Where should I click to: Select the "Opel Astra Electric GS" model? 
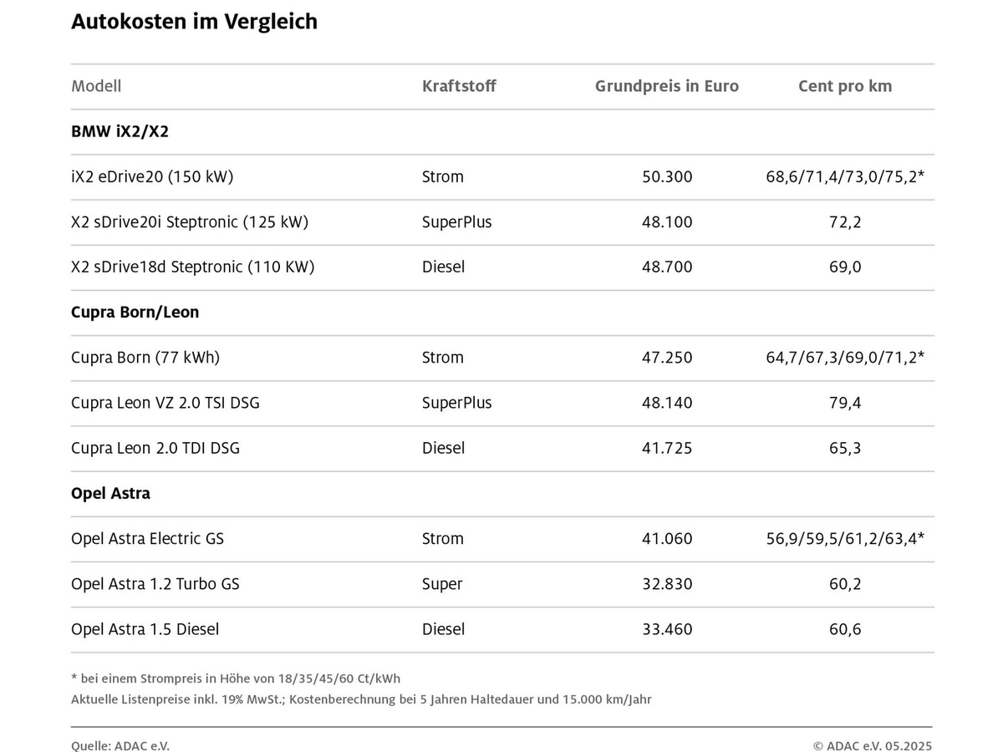click(147, 539)
